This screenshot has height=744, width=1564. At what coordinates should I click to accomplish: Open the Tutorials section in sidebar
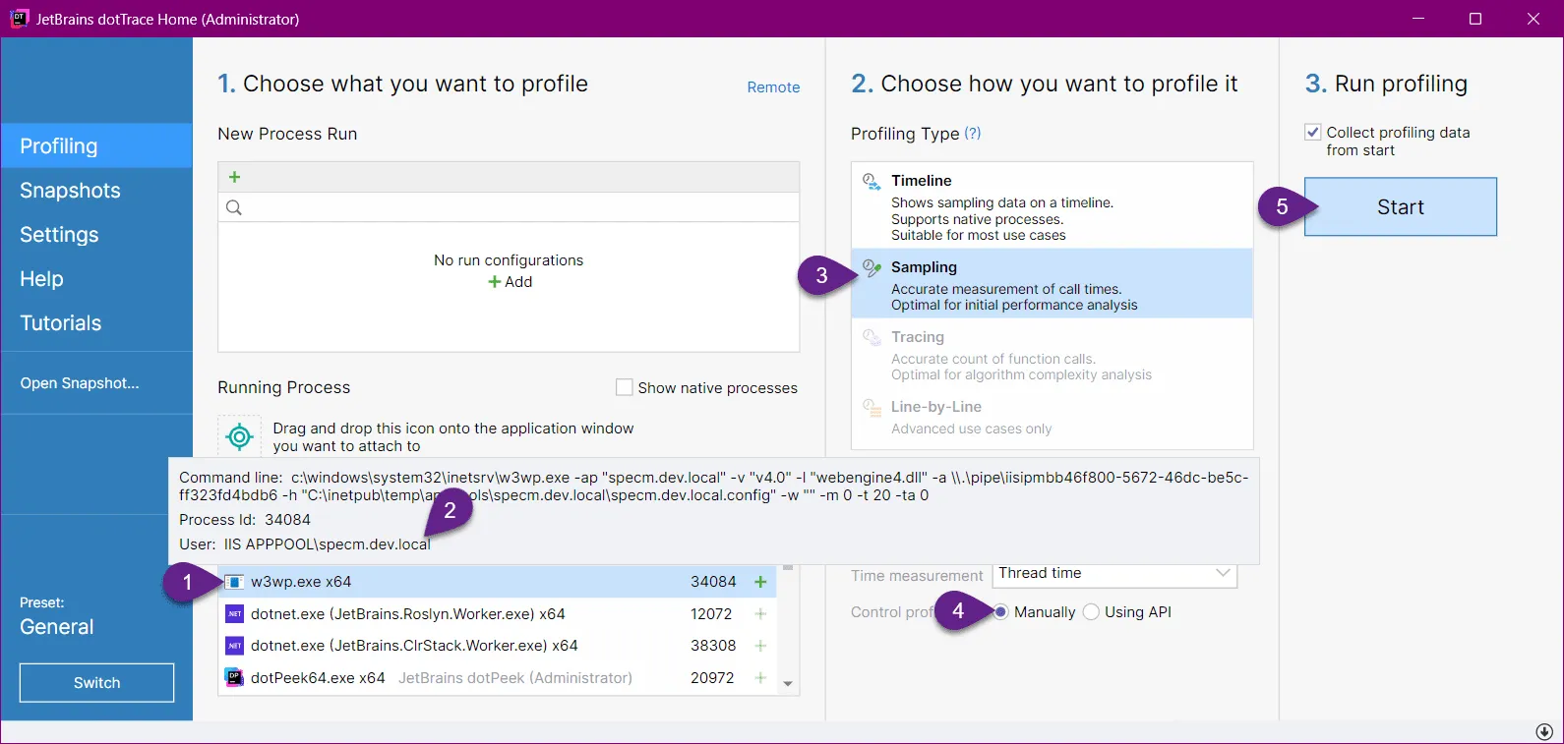click(x=61, y=323)
